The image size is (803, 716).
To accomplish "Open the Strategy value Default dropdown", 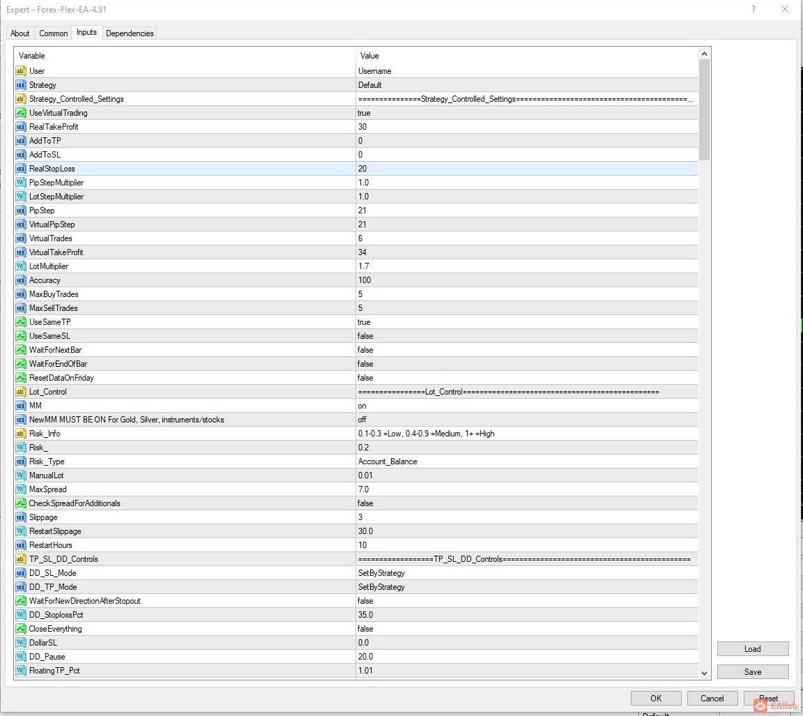I will (526, 85).
